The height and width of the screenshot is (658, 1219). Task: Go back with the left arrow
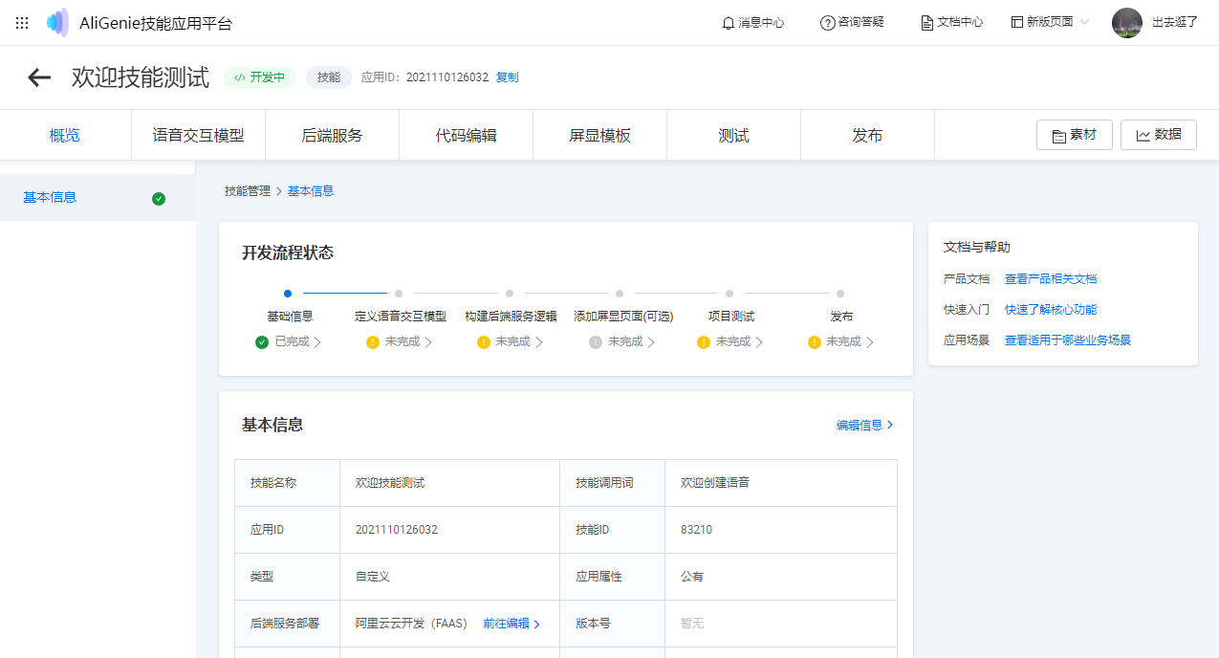click(x=39, y=77)
